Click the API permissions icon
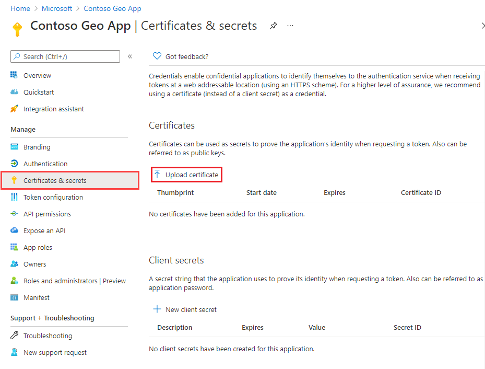The height and width of the screenshot is (369, 485). (14, 214)
